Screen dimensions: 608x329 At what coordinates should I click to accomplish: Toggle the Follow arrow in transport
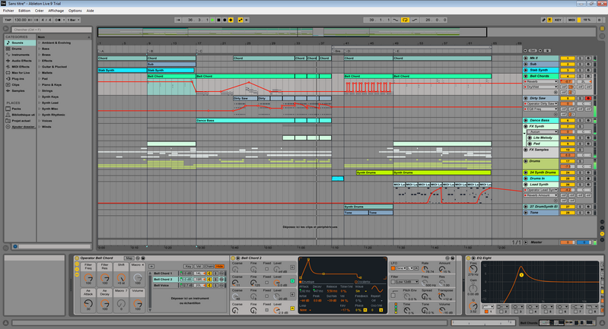click(178, 20)
